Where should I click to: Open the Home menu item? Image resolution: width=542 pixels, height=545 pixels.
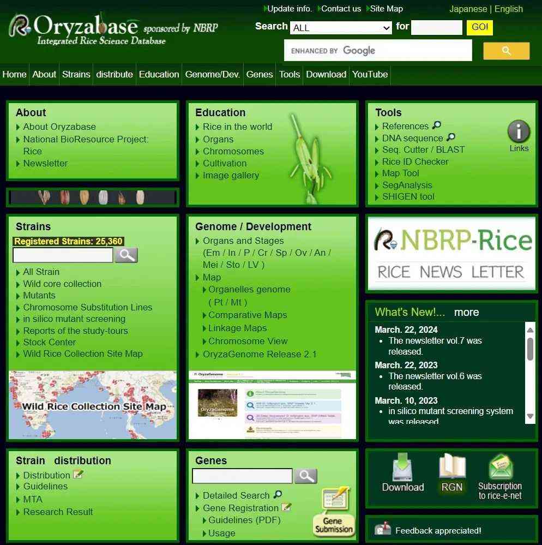pos(14,74)
